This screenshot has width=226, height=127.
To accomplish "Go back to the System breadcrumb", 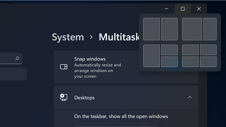I will (x=68, y=37).
